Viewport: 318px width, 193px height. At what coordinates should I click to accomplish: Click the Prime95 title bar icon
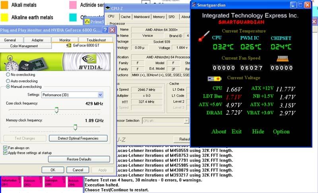(x=87, y=21)
